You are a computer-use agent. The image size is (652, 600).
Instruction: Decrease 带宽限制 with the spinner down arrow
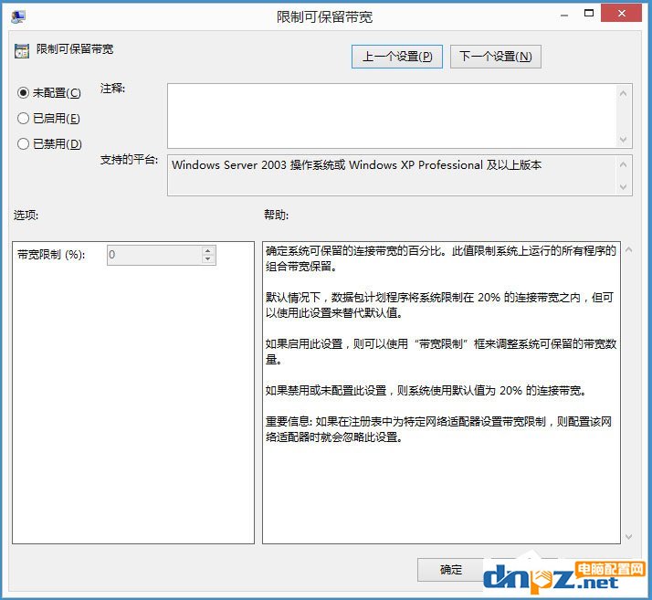click(208, 259)
